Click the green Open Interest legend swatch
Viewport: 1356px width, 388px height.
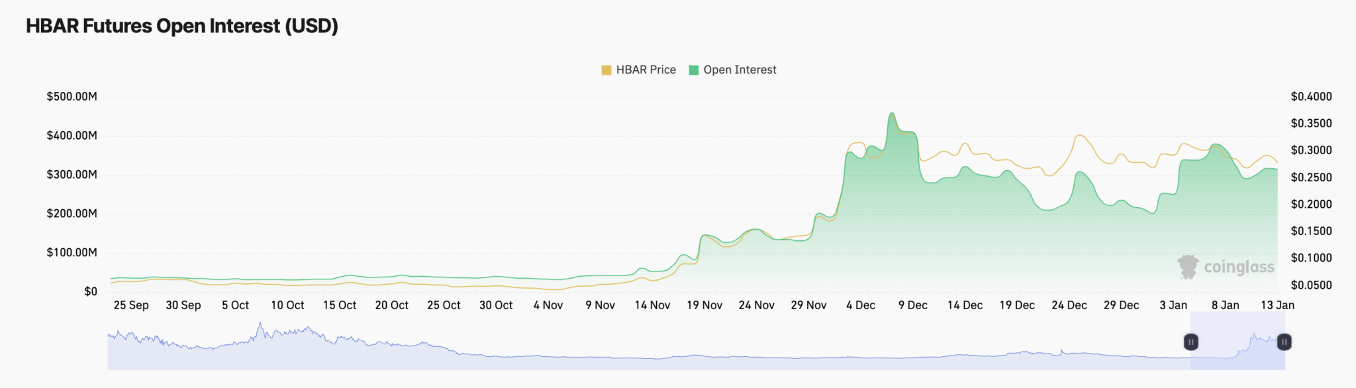tap(694, 70)
